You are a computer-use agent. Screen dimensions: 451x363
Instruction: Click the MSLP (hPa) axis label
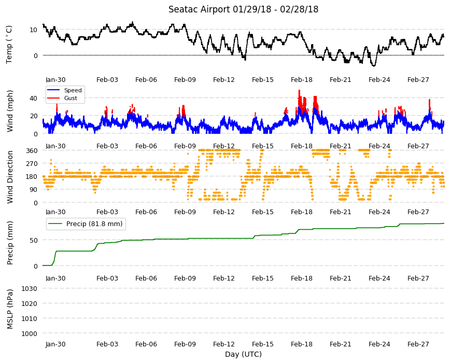[10, 309]
